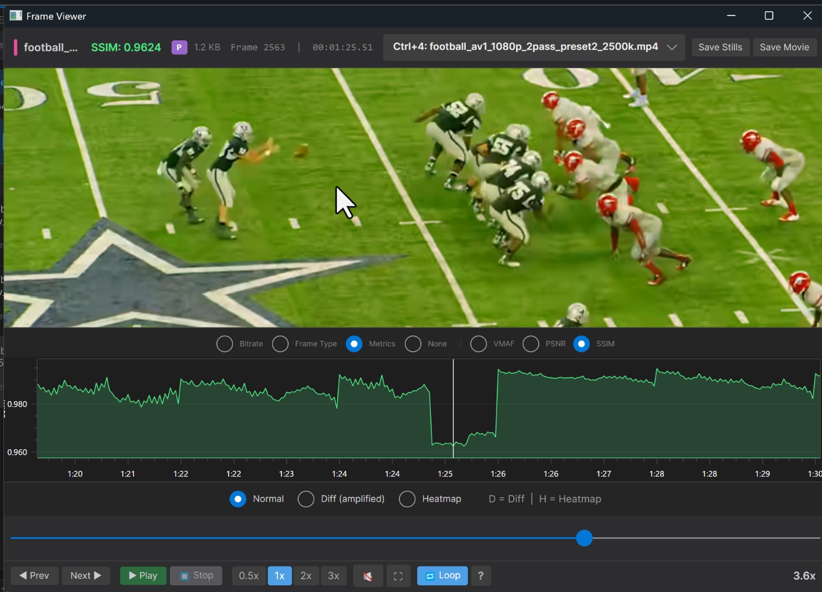Viewport: 822px width, 592px height.
Task: Click the Frame Viewer app icon in title bar
Action: pos(15,16)
